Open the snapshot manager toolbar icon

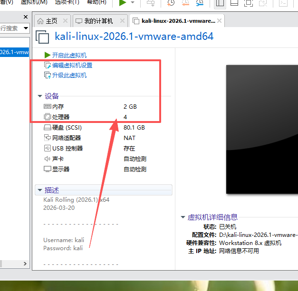(x=200, y=3)
